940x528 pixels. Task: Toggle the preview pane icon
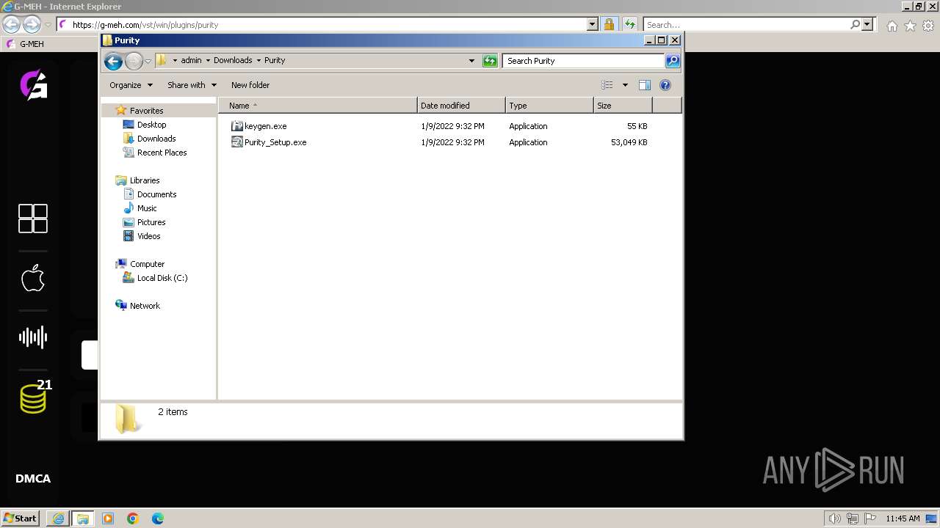tap(644, 85)
